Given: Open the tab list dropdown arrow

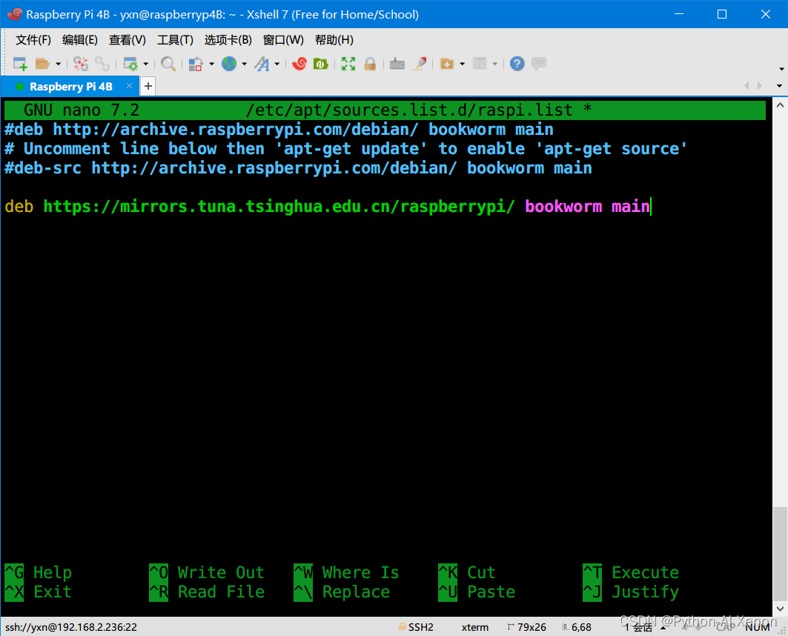Looking at the screenshot, I should 779,86.
